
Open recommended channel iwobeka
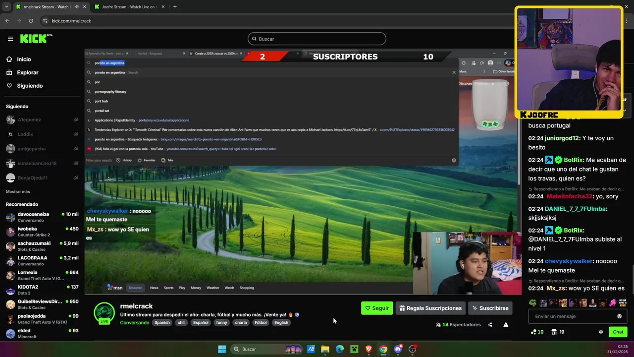coord(42,232)
